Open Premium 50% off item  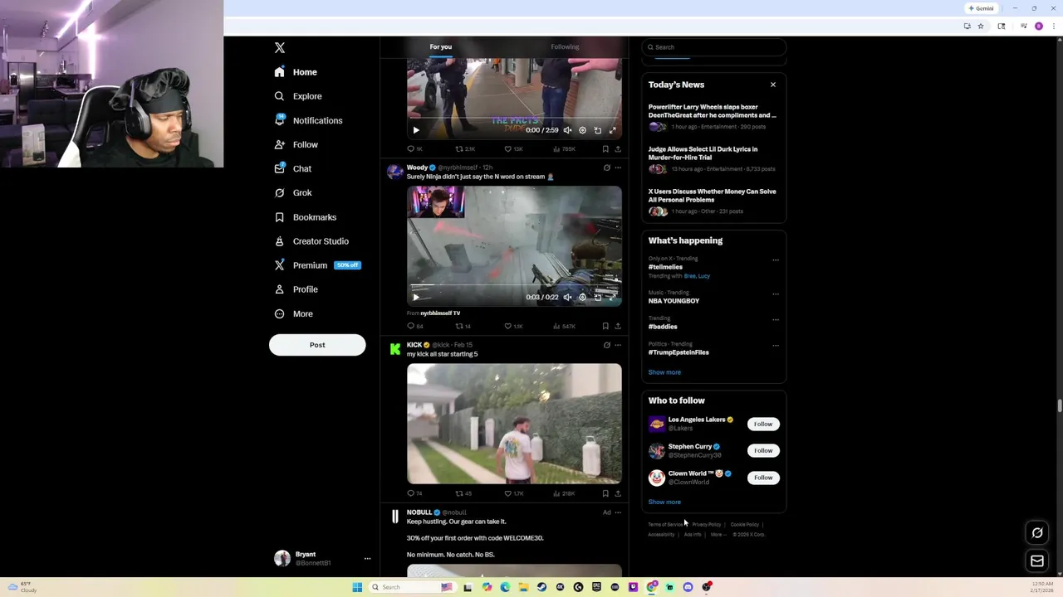tap(316, 265)
